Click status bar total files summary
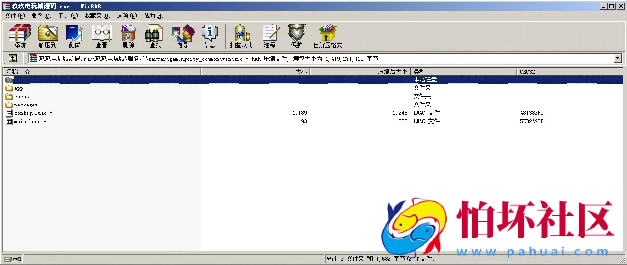627x265 pixels. [x=380, y=259]
